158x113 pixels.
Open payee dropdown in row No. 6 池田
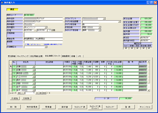point(34,83)
